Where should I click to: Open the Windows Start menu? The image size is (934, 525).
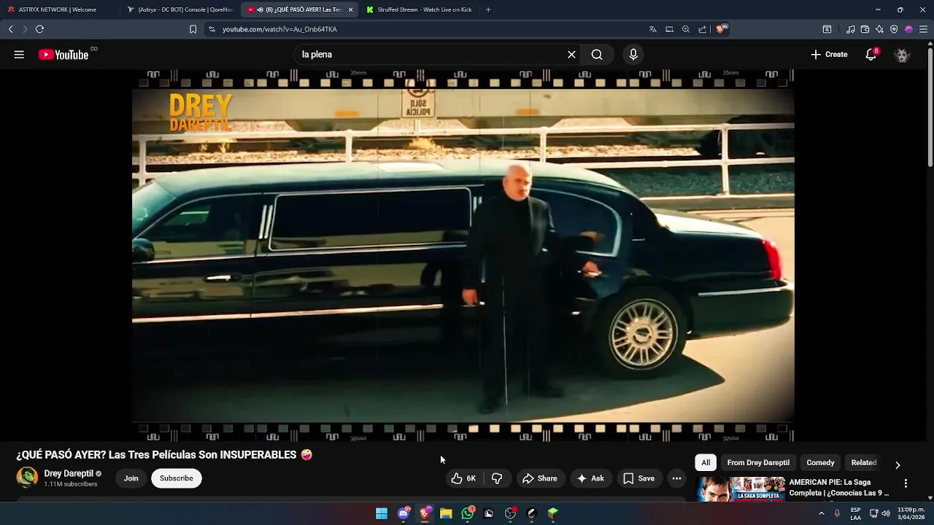(x=382, y=513)
